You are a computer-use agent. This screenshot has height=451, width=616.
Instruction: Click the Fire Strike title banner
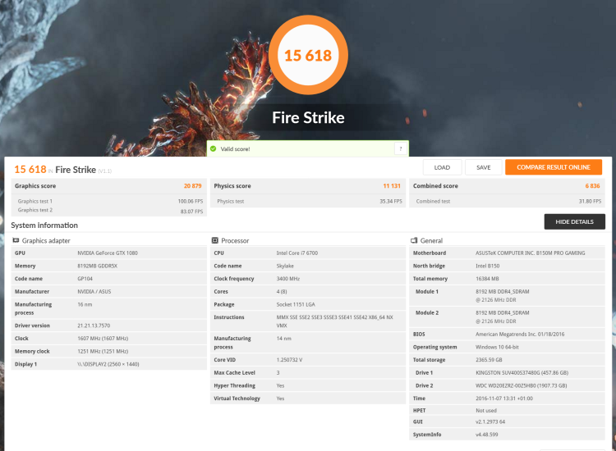[x=308, y=117]
